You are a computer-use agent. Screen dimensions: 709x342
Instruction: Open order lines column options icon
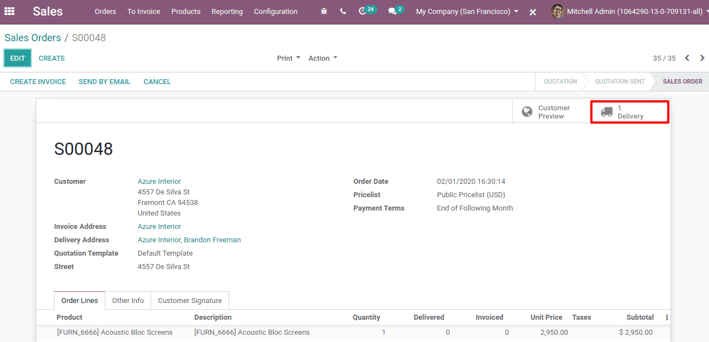tap(667, 317)
